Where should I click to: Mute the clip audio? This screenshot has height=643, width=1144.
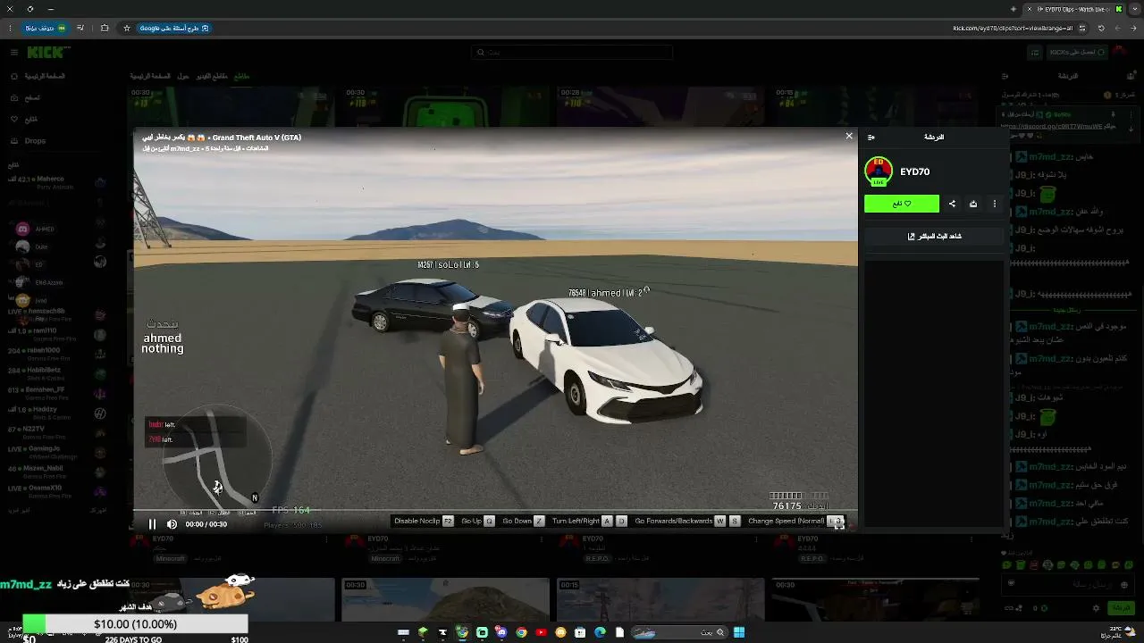tap(172, 524)
